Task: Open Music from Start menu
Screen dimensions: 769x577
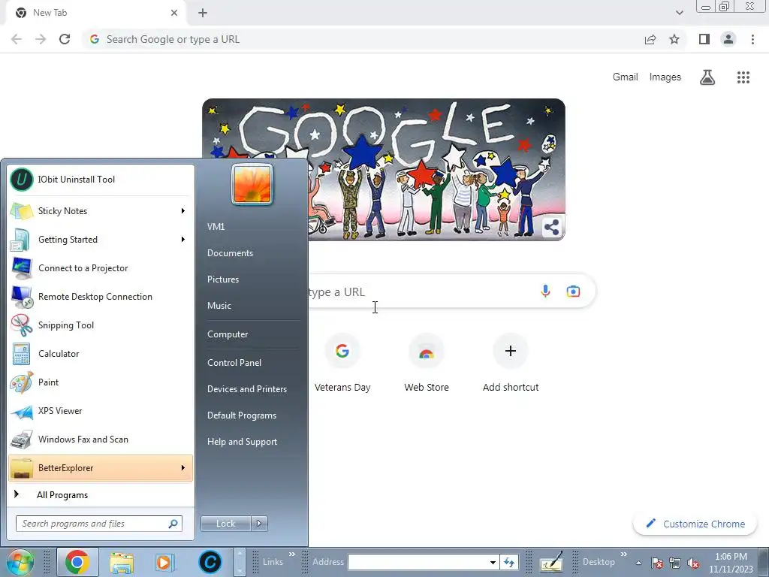Action: coord(219,306)
